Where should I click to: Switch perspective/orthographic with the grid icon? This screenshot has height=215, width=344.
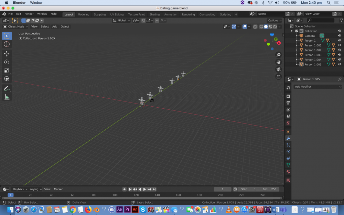click(x=278, y=77)
